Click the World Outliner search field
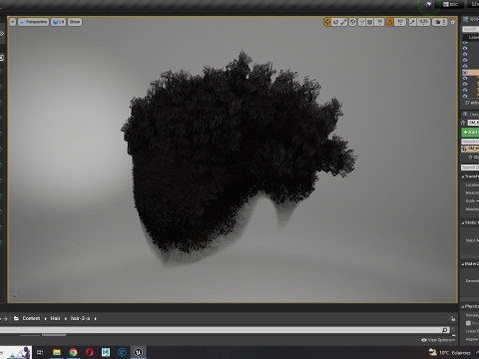The image size is (479, 359). tap(471, 29)
